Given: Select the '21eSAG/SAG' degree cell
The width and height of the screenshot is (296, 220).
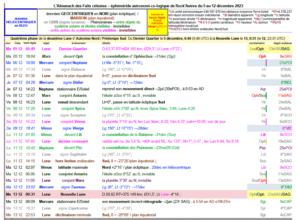Looking at the screenshot, I should 279,194.
